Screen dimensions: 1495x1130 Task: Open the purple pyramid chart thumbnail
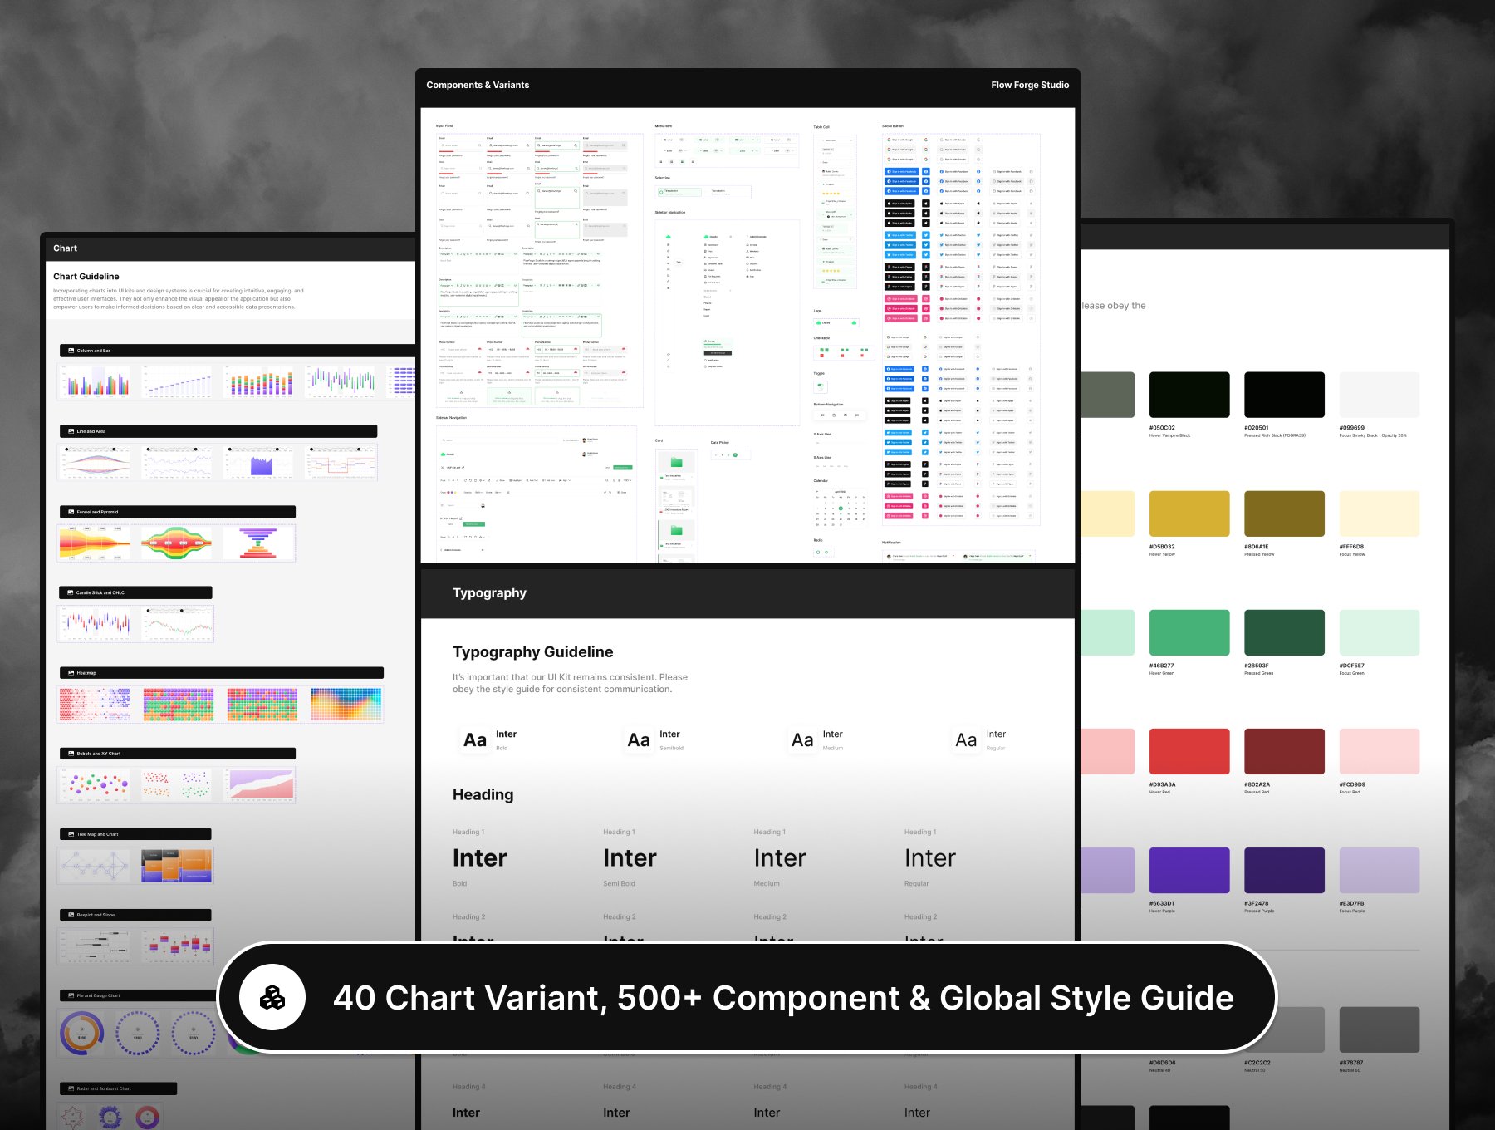tap(259, 543)
